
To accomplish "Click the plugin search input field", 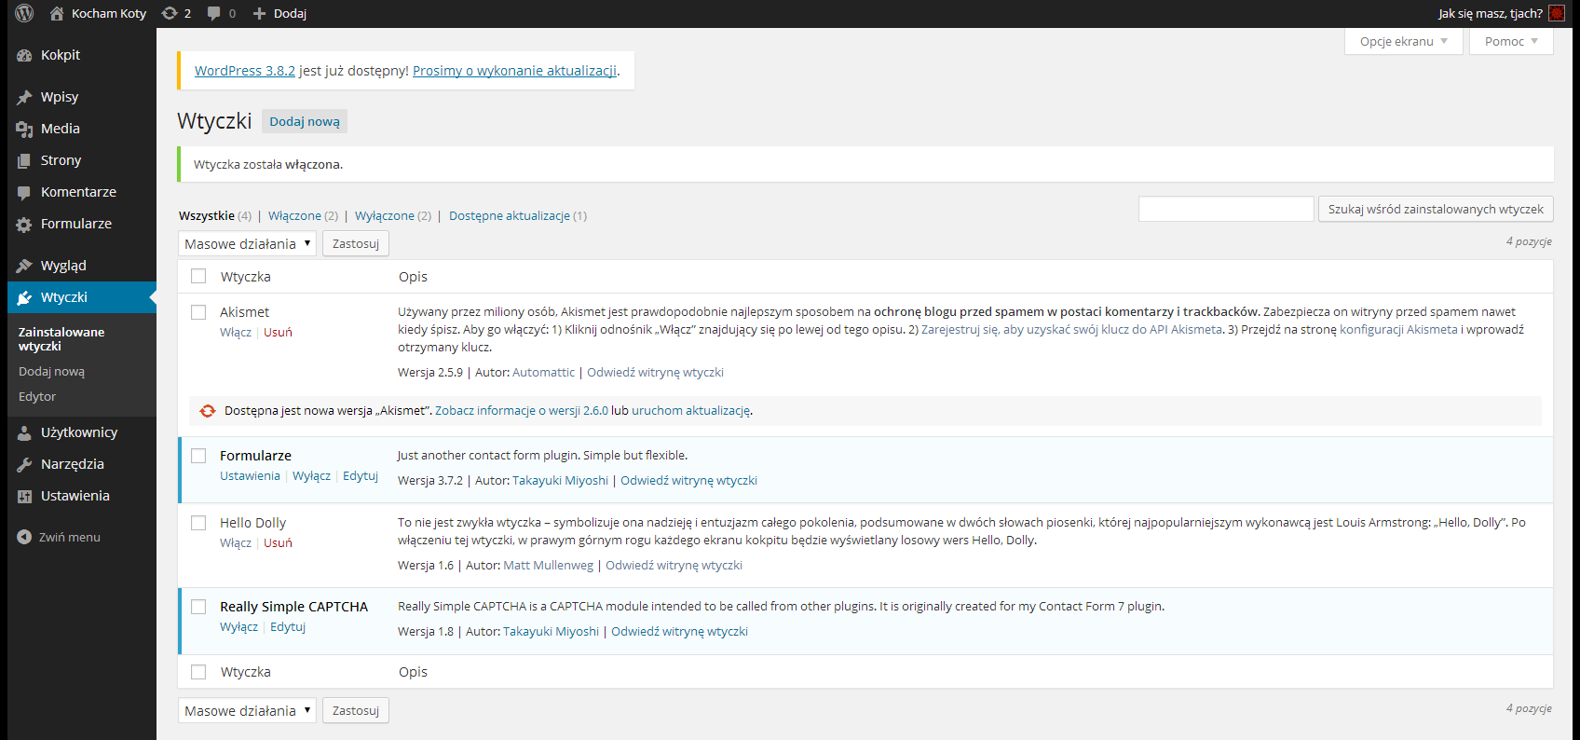I will 1226,209.
